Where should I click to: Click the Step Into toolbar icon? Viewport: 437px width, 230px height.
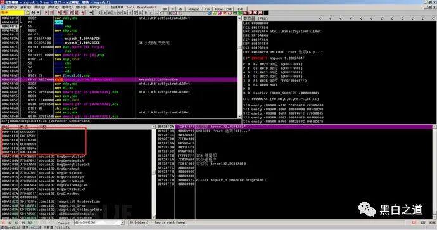pos(59,13)
